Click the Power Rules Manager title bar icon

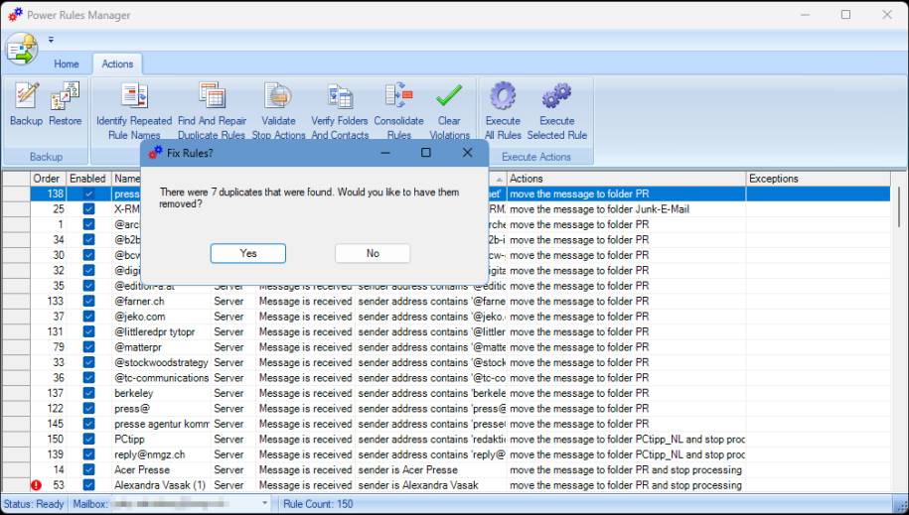[15, 15]
